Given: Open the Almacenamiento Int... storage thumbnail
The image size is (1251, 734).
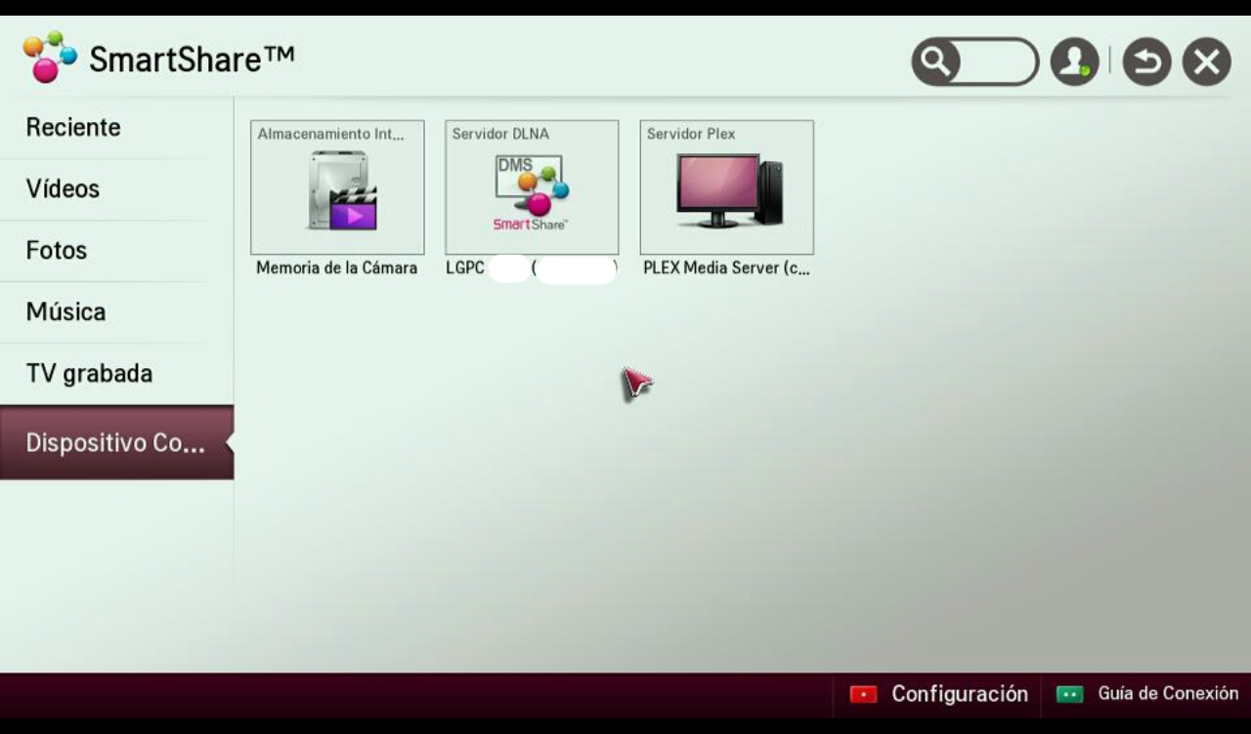Looking at the screenshot, I should [x=337, y=187].
